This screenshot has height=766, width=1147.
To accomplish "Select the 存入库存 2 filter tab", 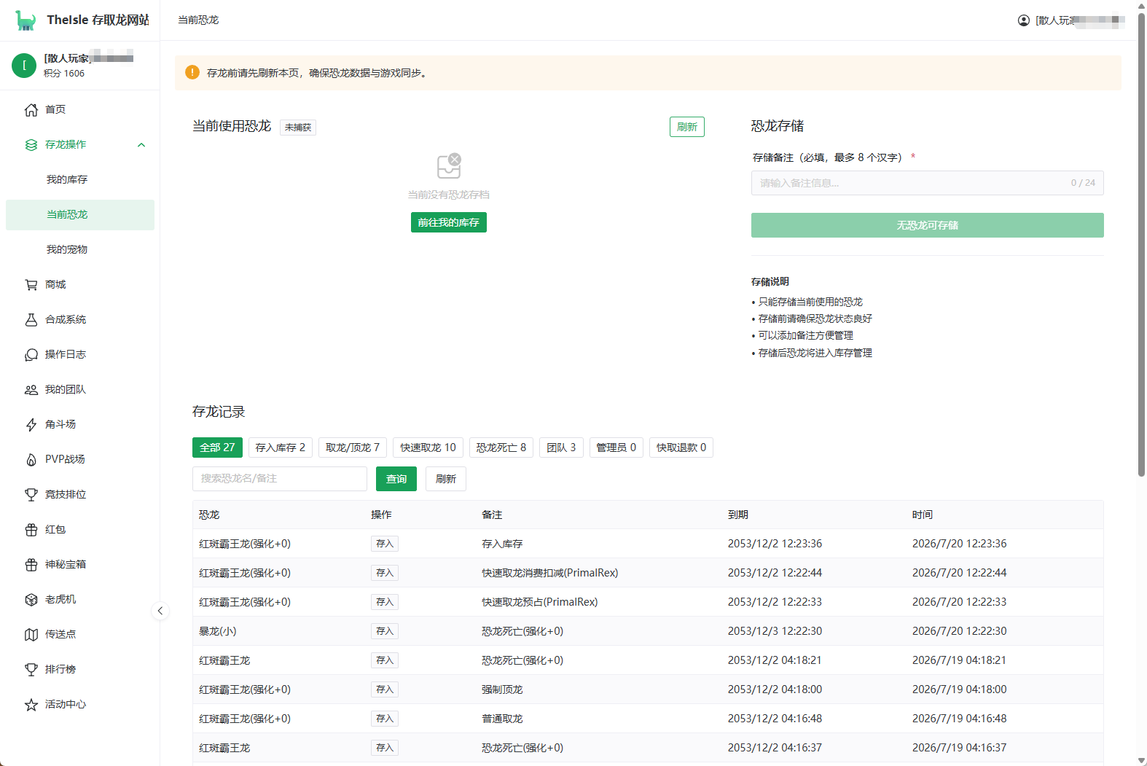I will pyautogui.click(x=281, y=448).
